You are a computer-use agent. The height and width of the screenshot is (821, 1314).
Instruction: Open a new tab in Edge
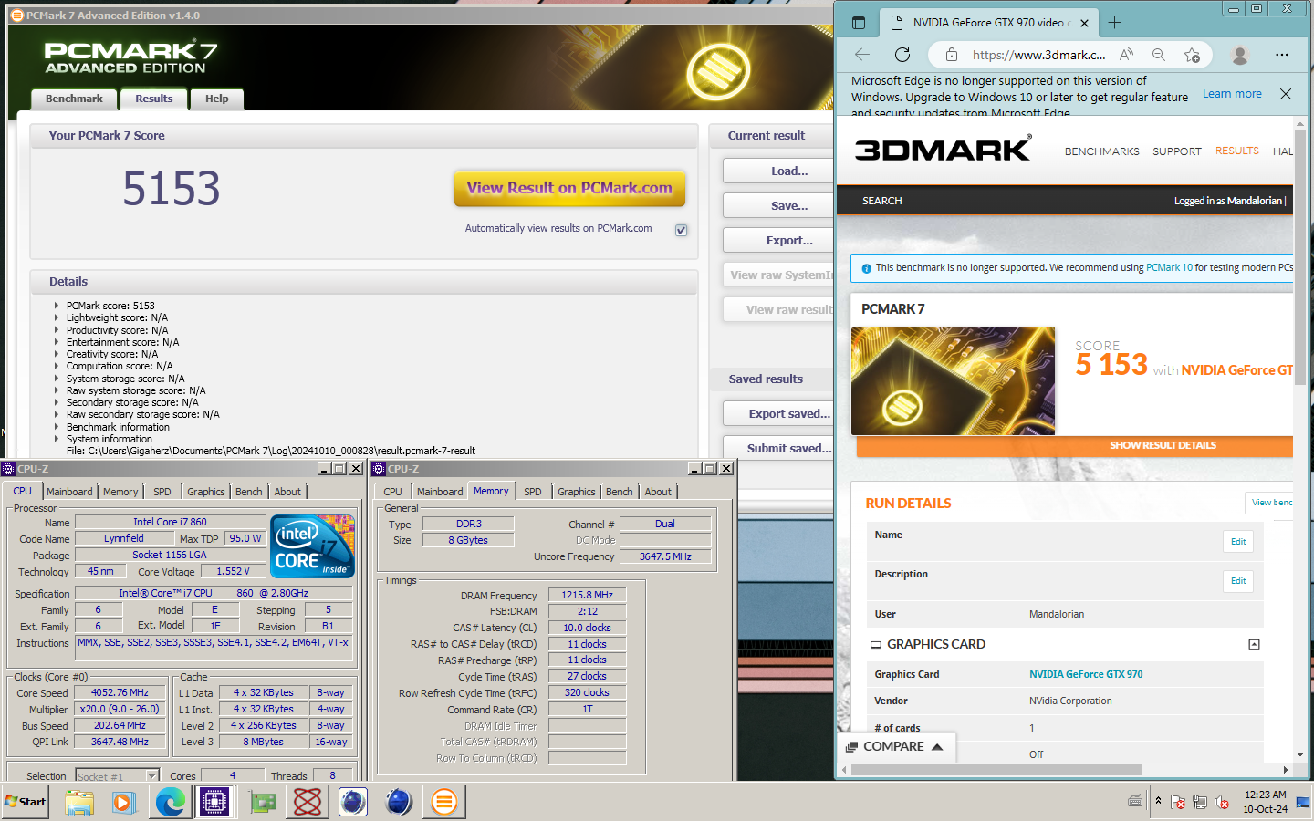coord(1114,23)
